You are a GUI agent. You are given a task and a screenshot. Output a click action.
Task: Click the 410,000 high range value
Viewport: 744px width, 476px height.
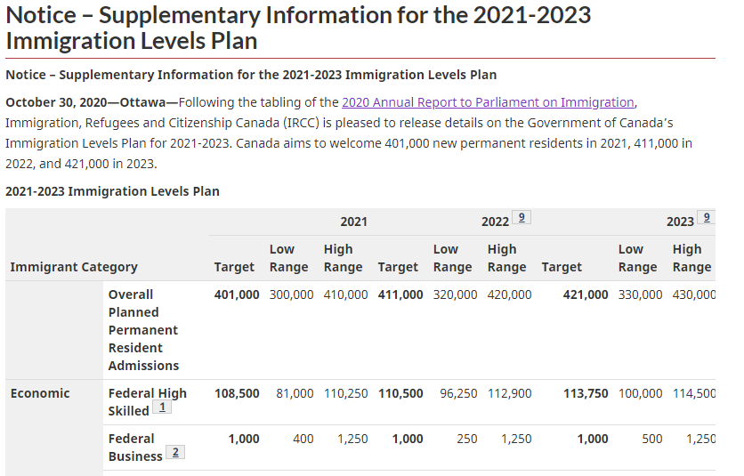tap(345, 294)
